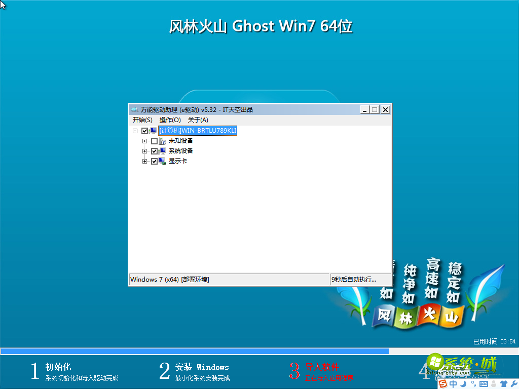Enable the 未知设备 checkbox
This screenshot has height=389, width=519.
[x=155, y=140]
